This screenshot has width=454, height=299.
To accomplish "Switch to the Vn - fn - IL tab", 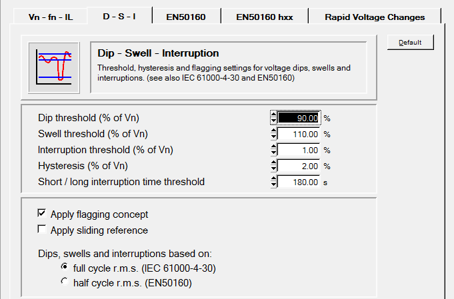I will (x=51, y=17).
